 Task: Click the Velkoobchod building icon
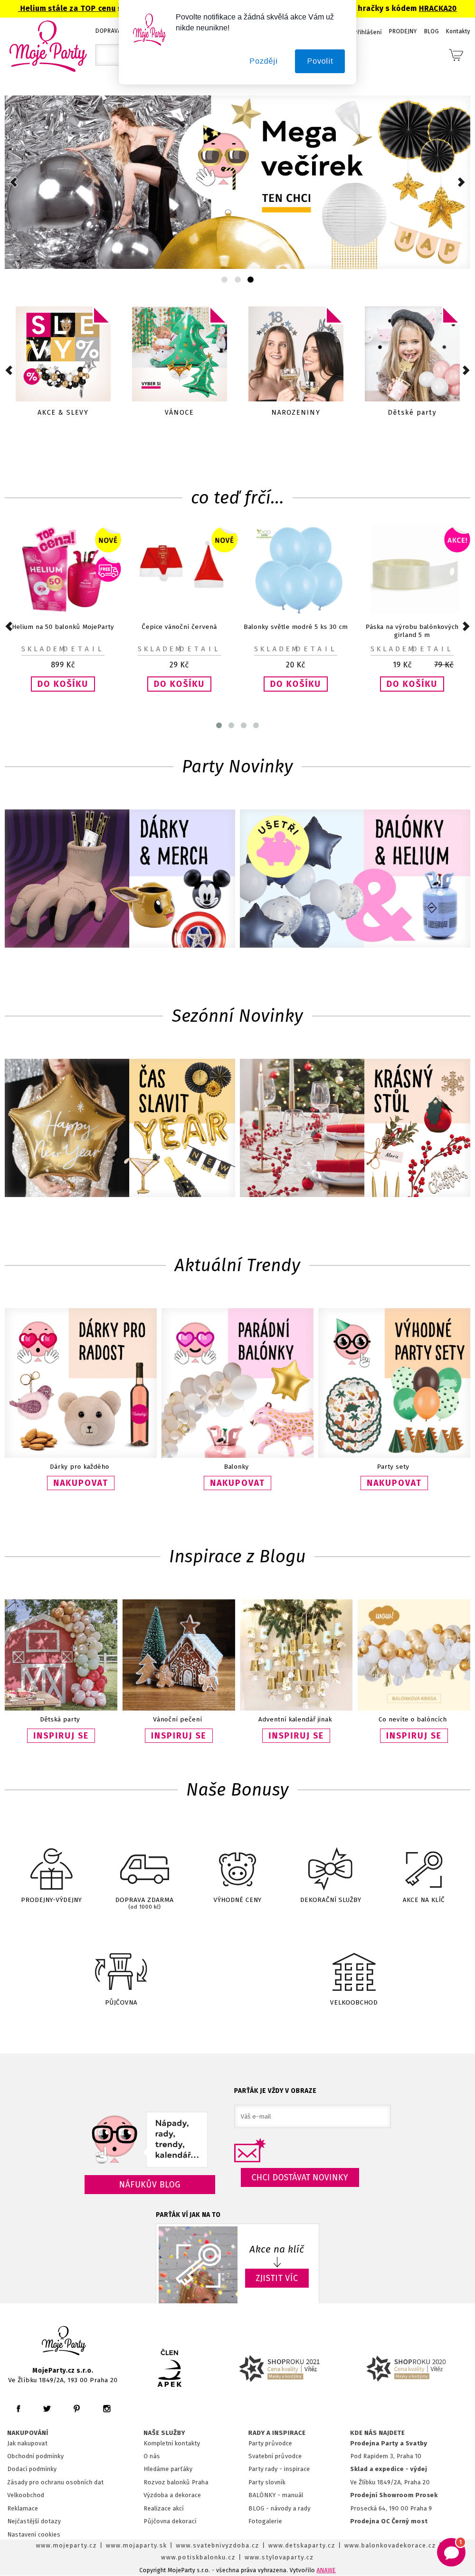pos(354,1970)
